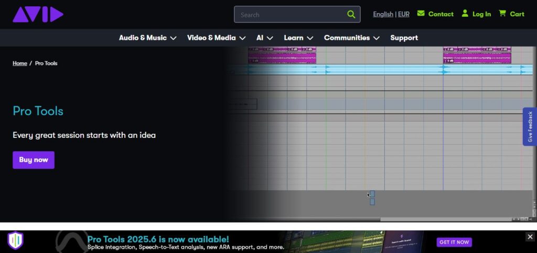Expand the AI menu

click(264, 38)
